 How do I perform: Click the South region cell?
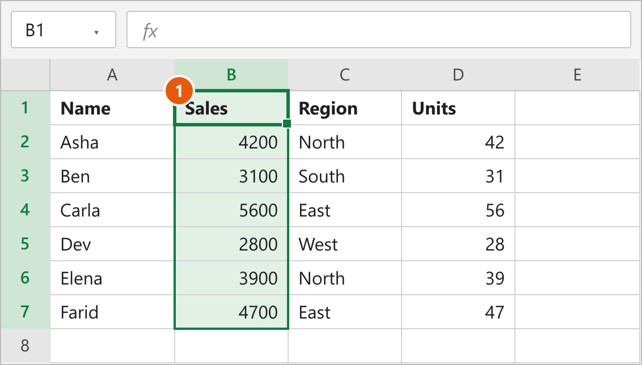click(345, 176)
